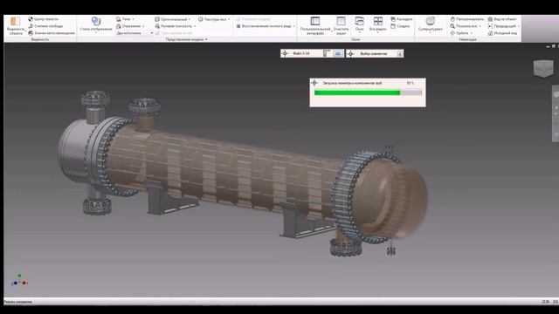Click the Shadows (Тени) icon
The image size is (559, 314).
pos(119,19)
